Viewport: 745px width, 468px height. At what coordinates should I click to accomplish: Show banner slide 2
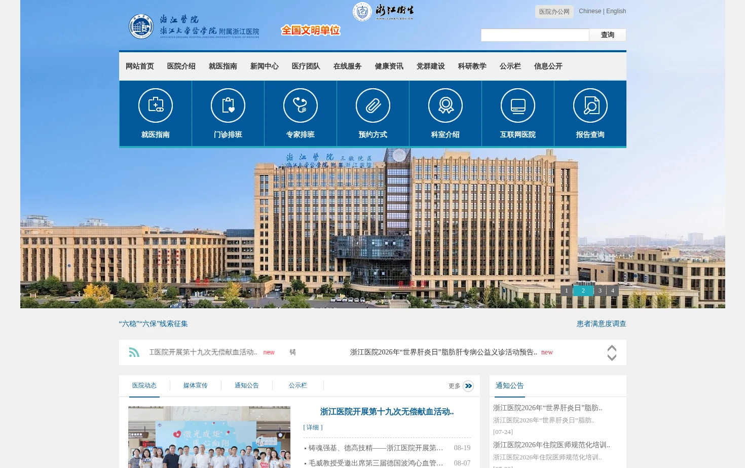pos(583,291)
